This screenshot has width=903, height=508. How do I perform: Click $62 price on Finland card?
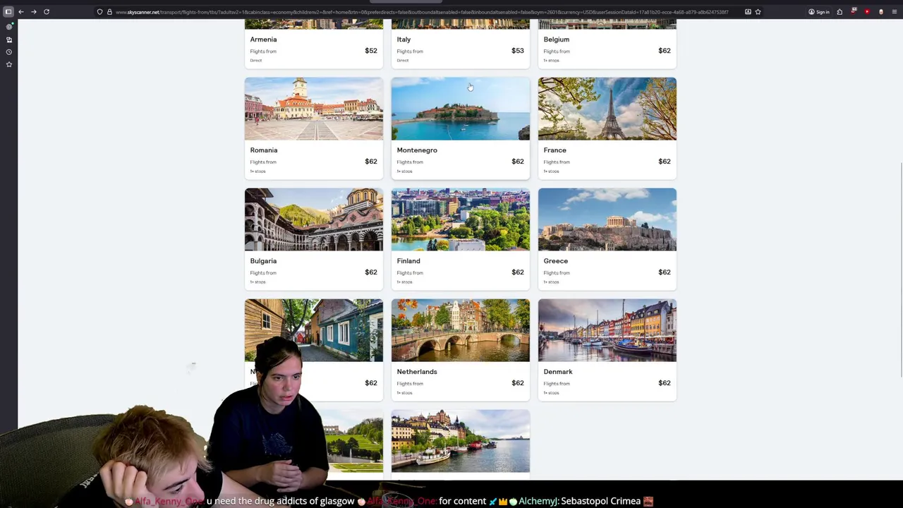coord(518,272)
